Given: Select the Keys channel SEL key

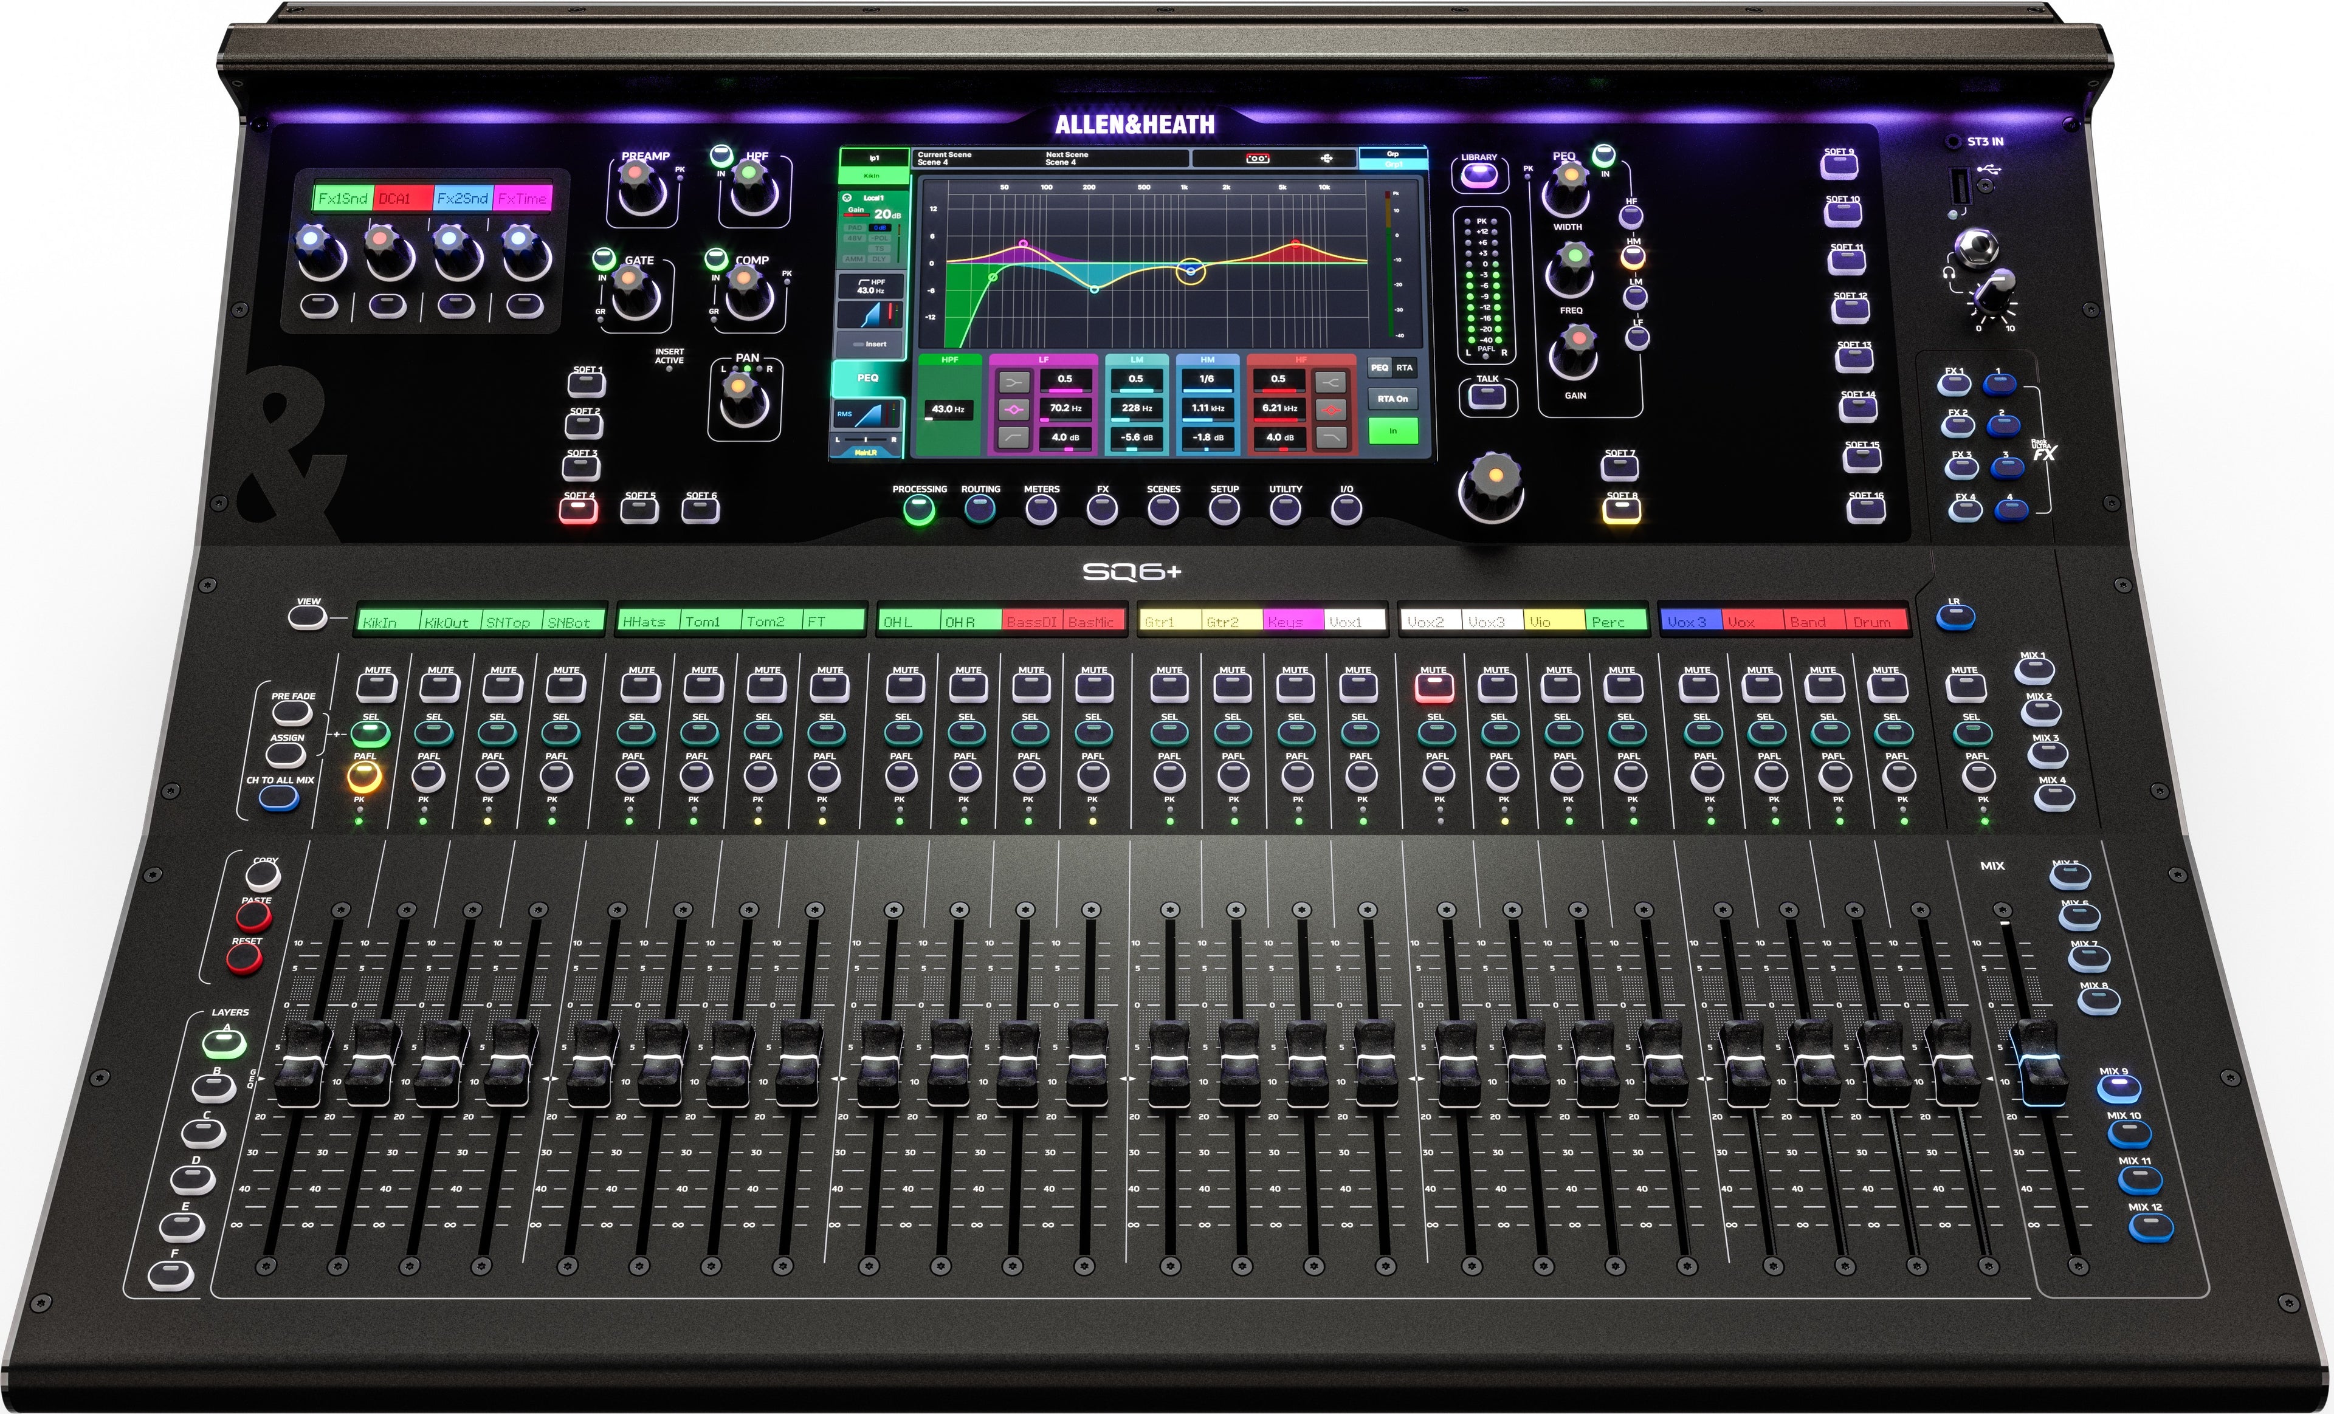Looking at the screenshot, I should [x=1296, y=732].
